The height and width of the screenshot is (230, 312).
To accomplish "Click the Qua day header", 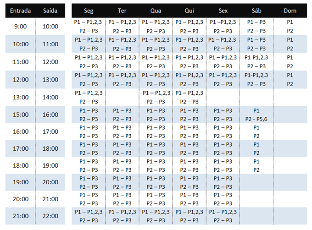I will coord(156,11).
